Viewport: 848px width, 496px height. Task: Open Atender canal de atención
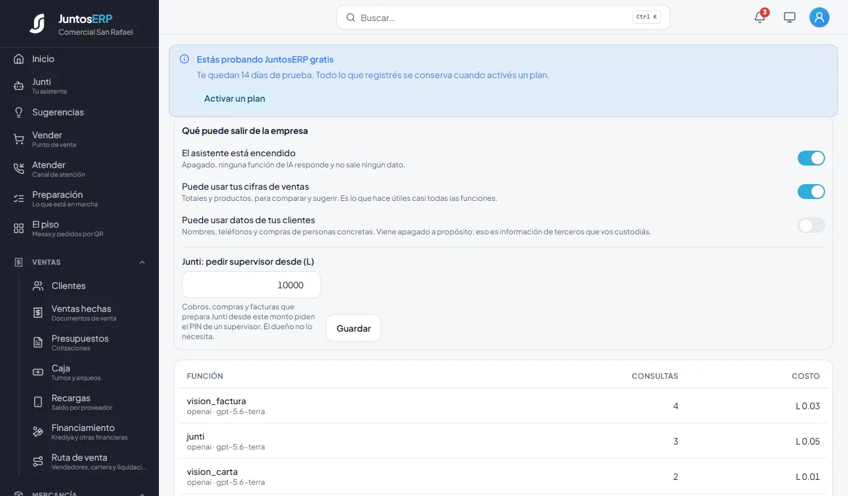pyautogui.click(x=79, y=169)
